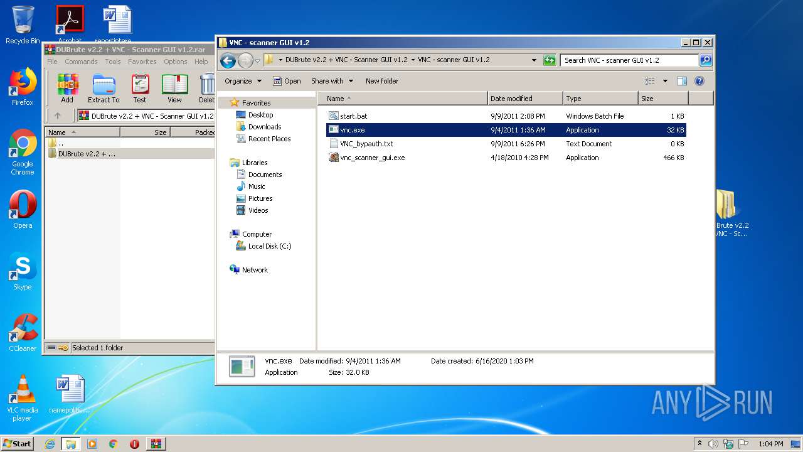The width and height of the screenshot is (803, 452).
Task: Open Firefox desktop shortcut
Action: pyautogui.click(x=23, y=86)
